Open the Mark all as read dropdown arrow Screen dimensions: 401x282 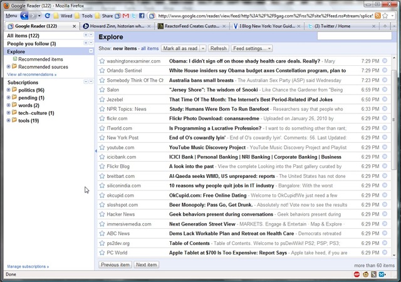203,48
